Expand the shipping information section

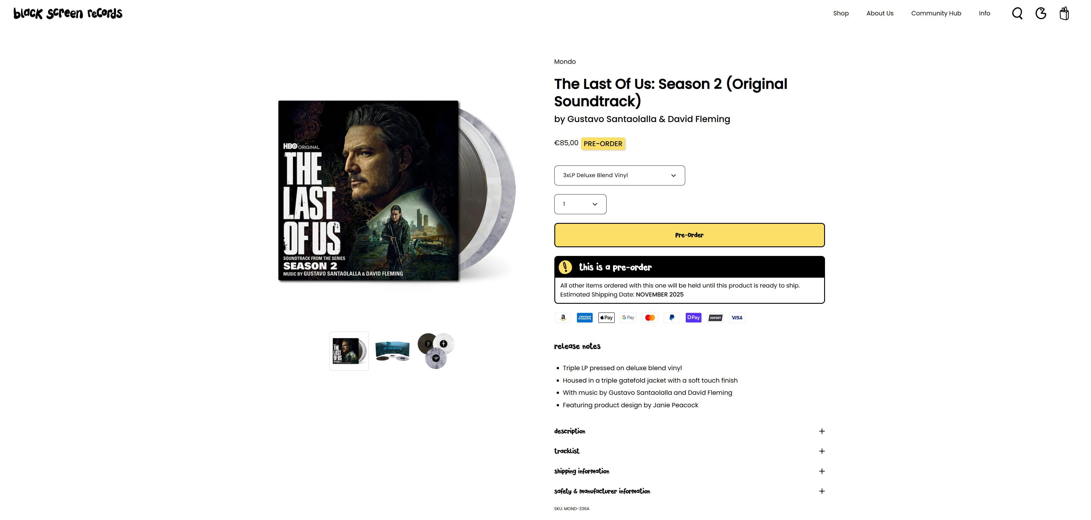tap(689, 471)
